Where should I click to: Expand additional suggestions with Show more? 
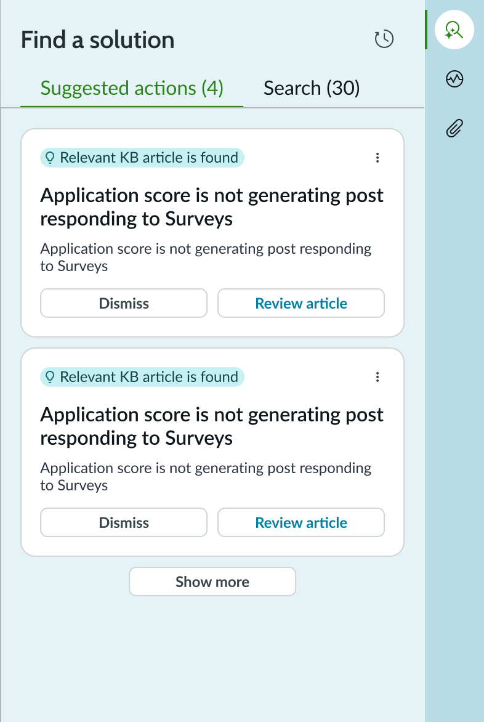pos(212,582)
